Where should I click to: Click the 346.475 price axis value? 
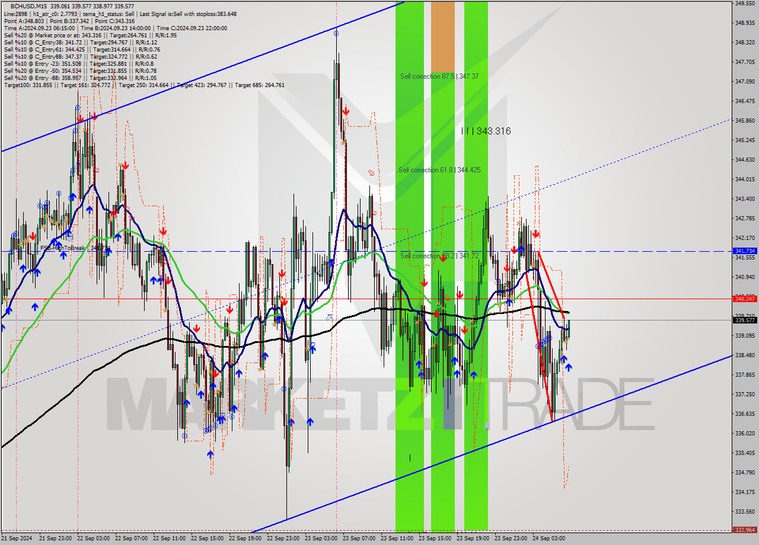tap(745, 101)
